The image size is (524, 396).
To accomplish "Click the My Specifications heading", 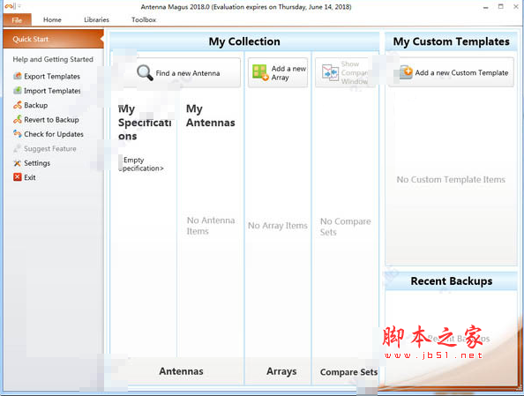I will (x=145, y=123).
